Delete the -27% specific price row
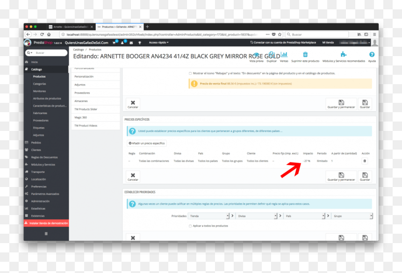The height and width of the screenshot is (273, 402). [365, 161]
